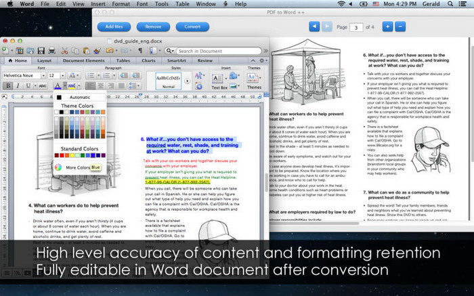Toggle justify text alignment button
The image size is (474, 296).
pyautogui.click(x=121, y=86)
